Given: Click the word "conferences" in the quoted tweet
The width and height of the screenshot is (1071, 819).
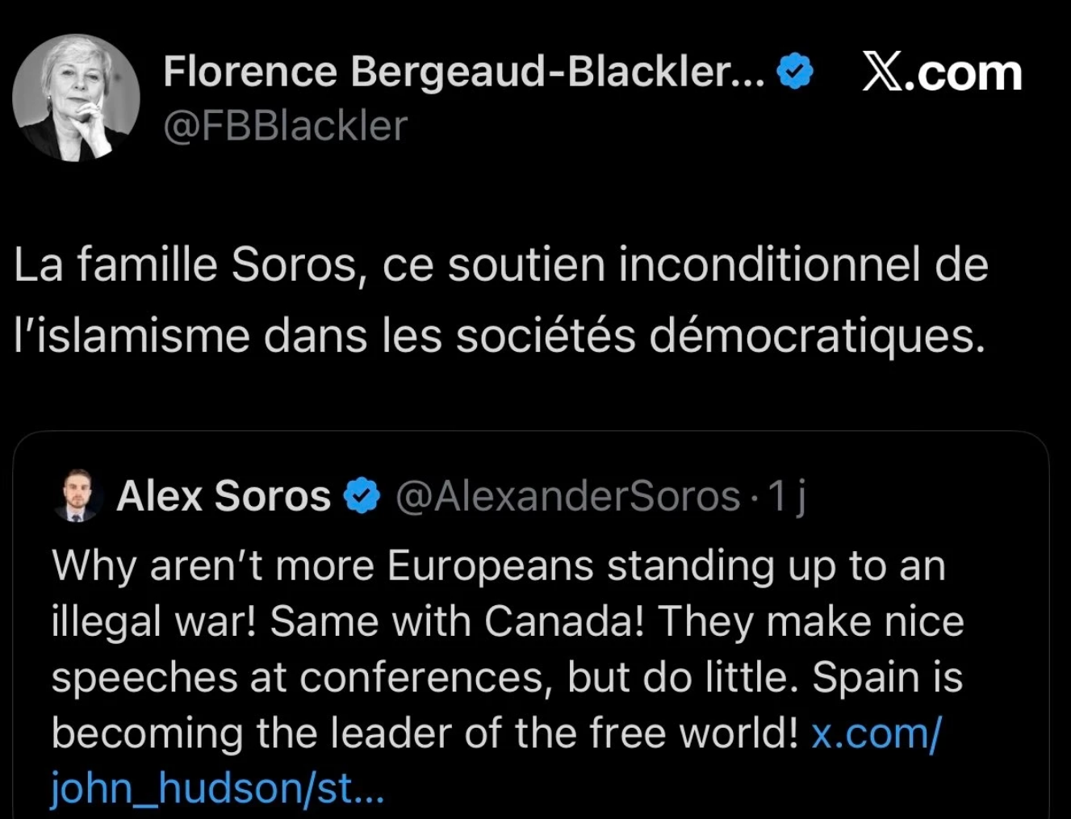Looking at the screenshot, I should (426, 678).
